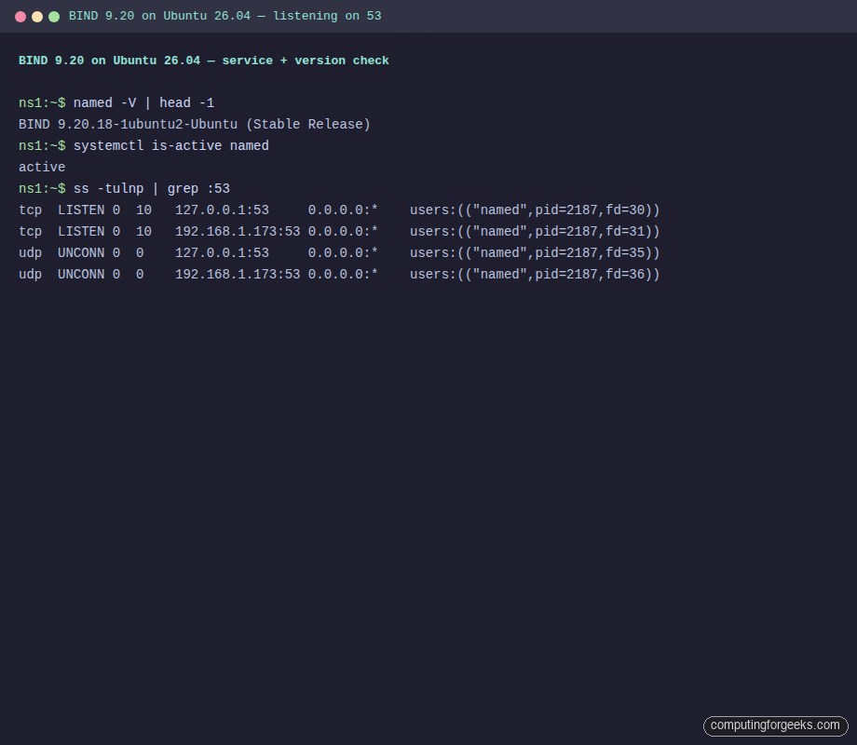The image size is (857, 745).
Task: Click the empty terminal area below the output
Action: [428, 466]
